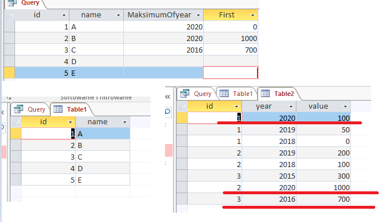Click Table2 datasheet icon on tab

[265, 94]
